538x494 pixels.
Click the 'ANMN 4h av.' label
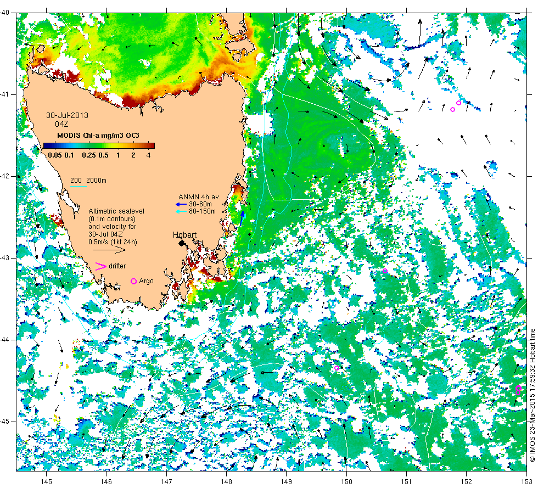point(199,197)
